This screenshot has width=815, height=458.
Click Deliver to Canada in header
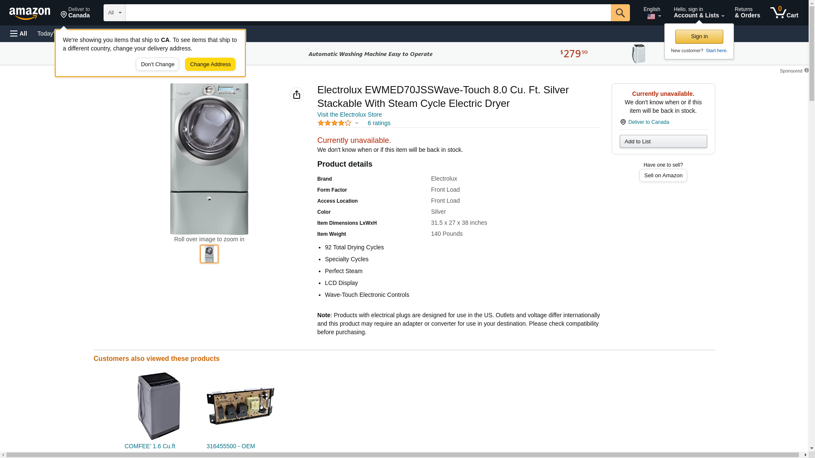(x=75, y=13)
